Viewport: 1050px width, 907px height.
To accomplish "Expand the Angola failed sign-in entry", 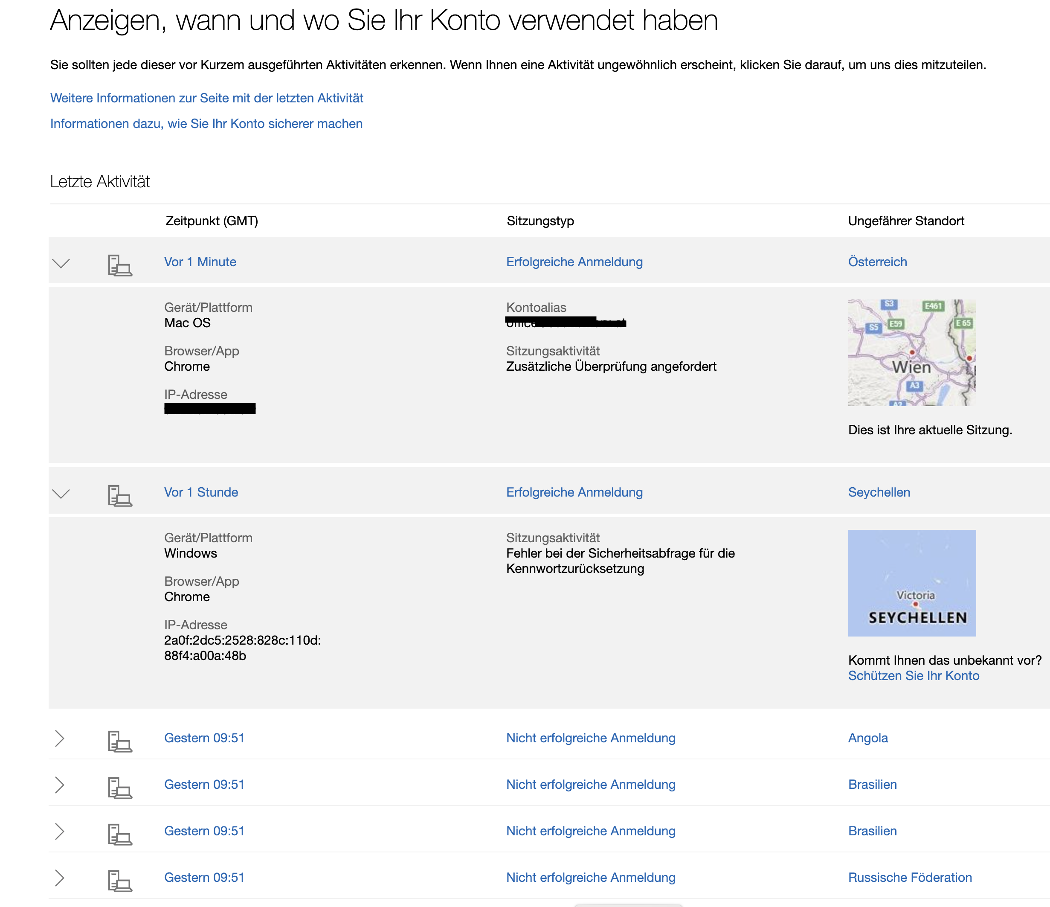I will 60,738.
